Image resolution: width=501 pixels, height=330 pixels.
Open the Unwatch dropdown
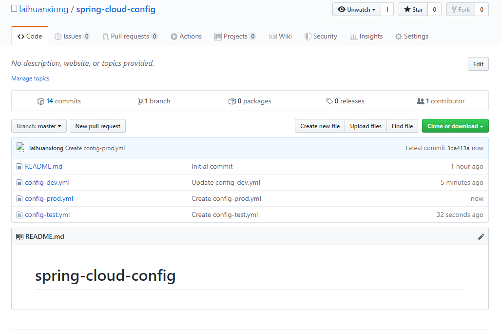tap(357, 10)
